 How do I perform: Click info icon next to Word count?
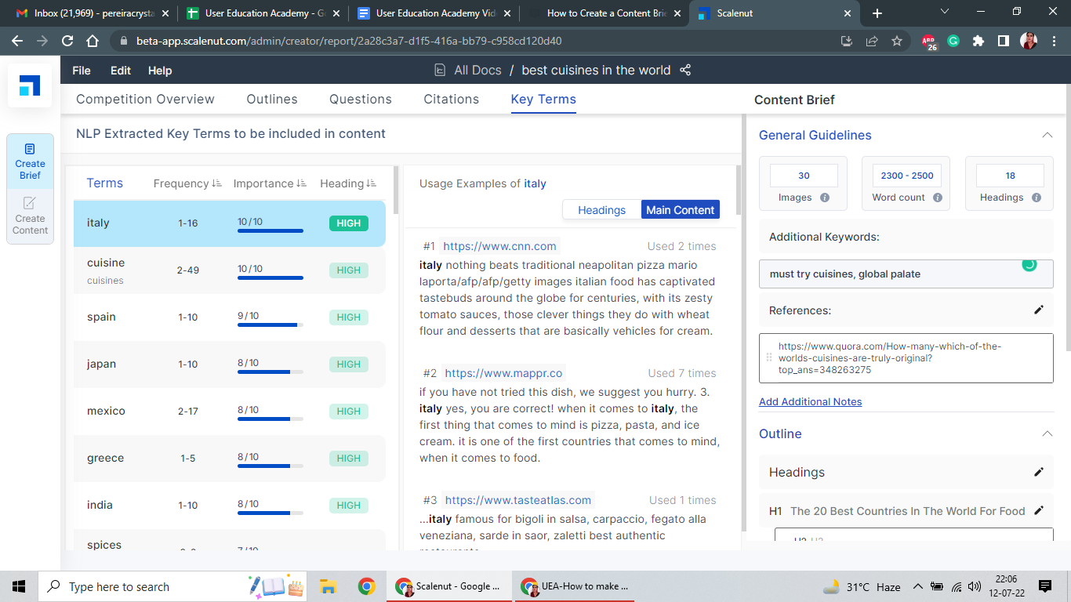[x=938, y=198]
